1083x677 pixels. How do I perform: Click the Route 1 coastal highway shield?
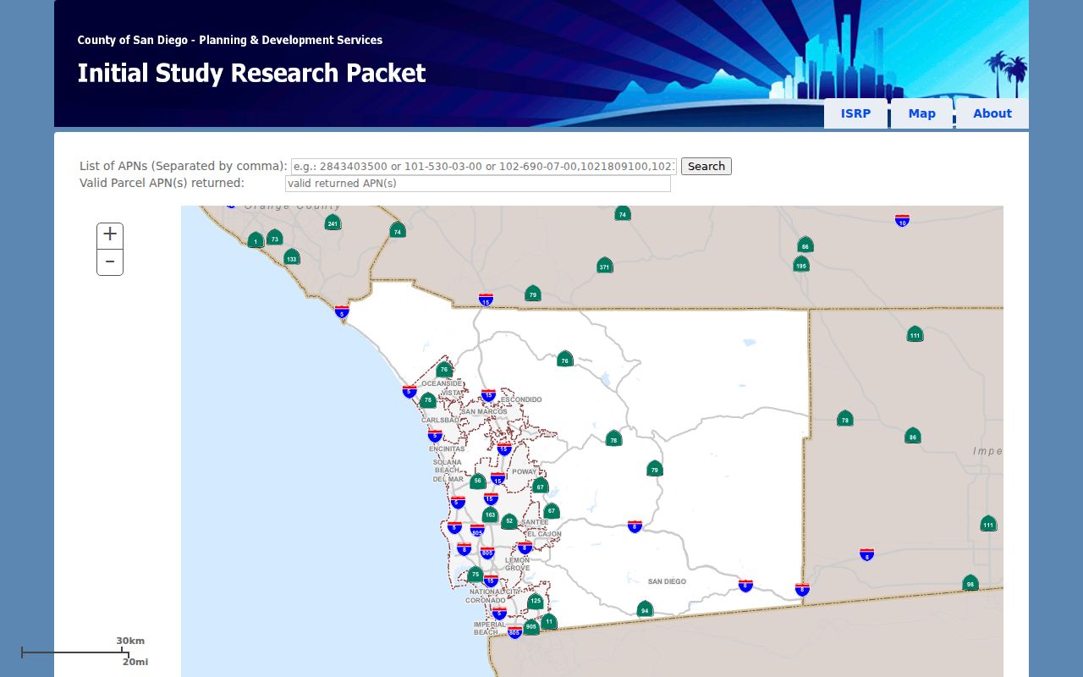[255, 240]
